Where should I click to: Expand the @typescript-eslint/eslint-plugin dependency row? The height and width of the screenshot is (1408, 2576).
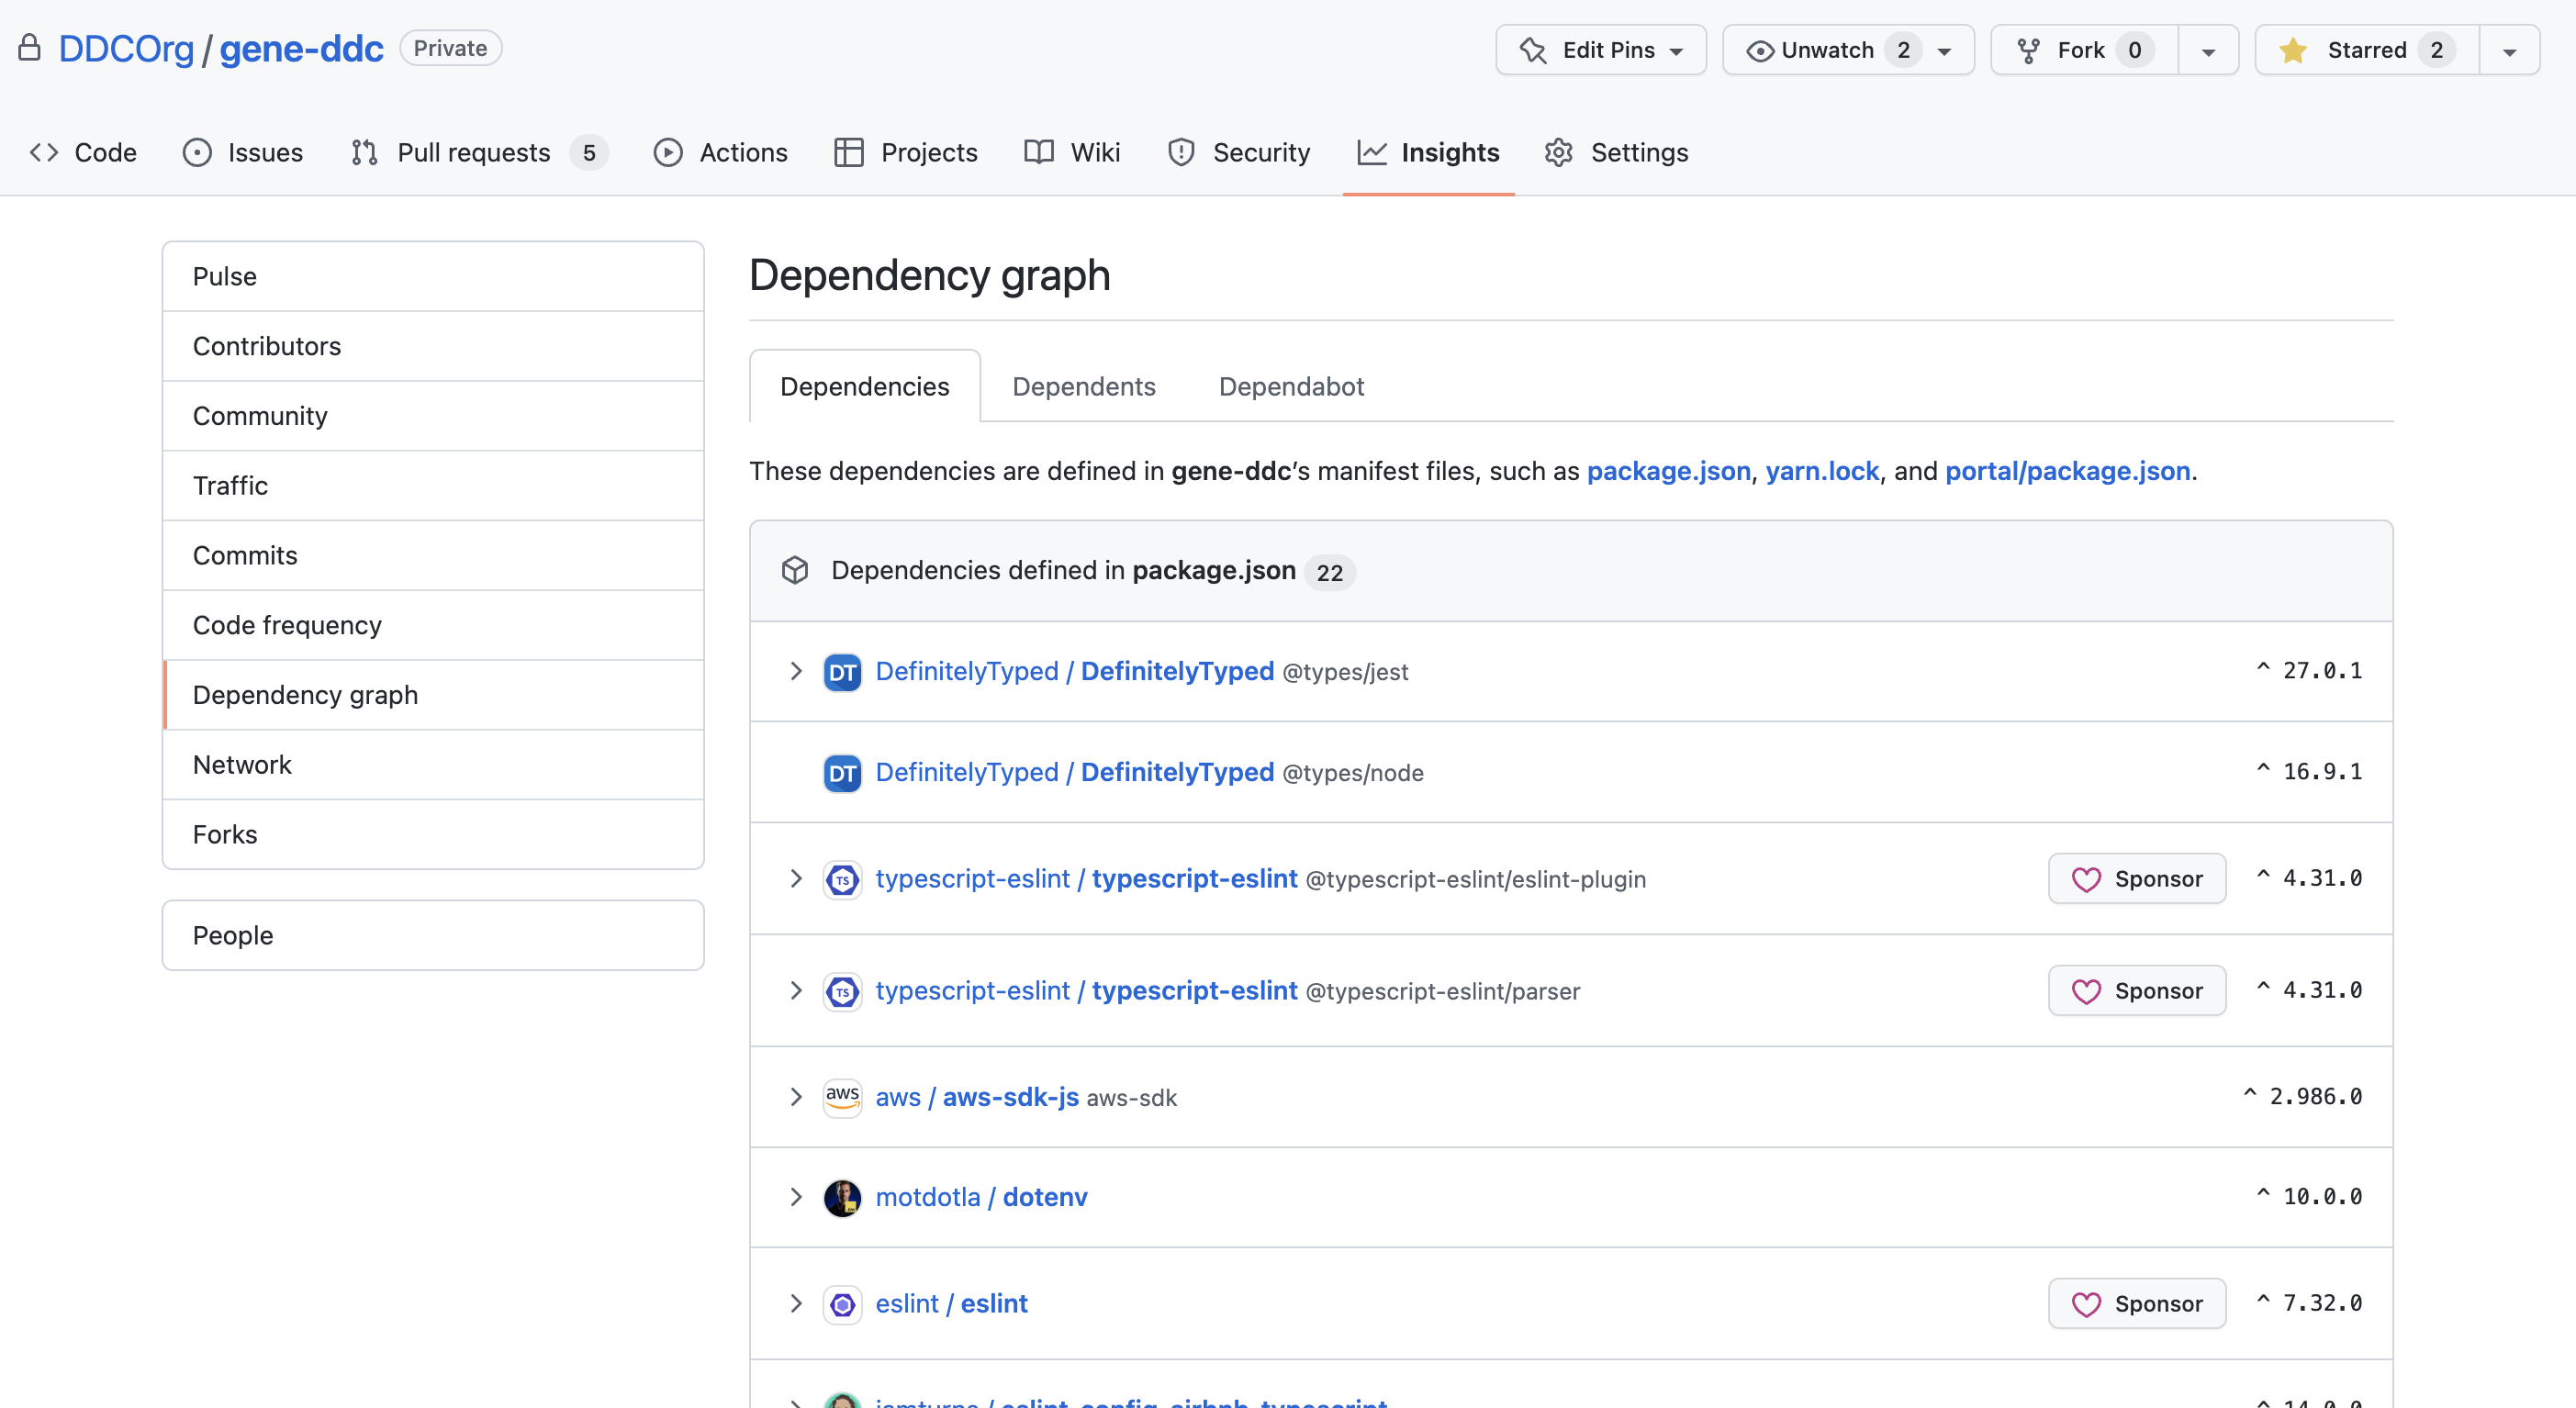tap(795, 878)
